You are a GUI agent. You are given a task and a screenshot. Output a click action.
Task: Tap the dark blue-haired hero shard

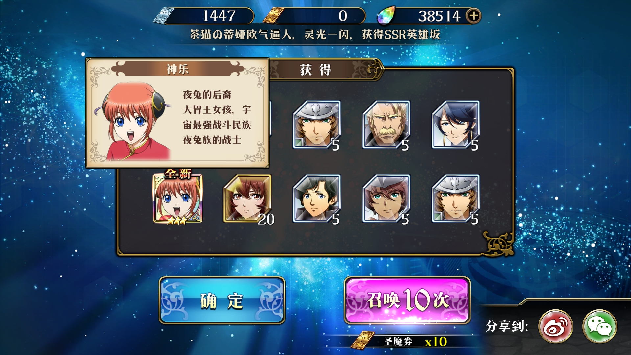pos(456,125)
